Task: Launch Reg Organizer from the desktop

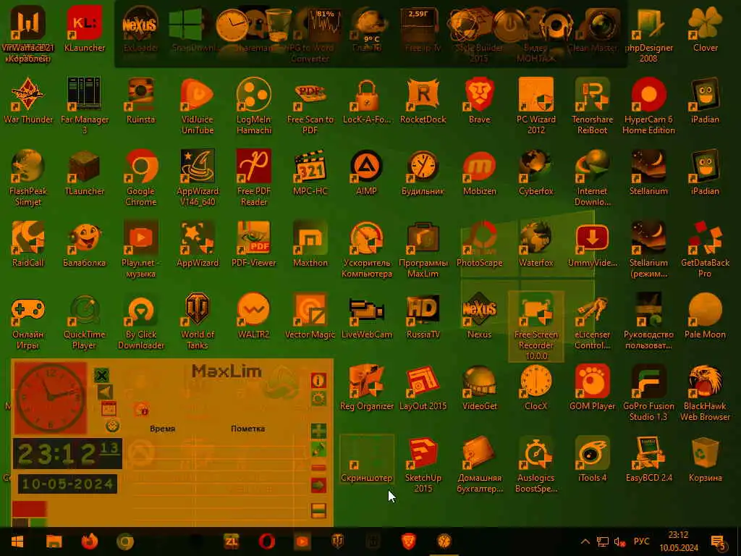Action: tap(366, 387)
